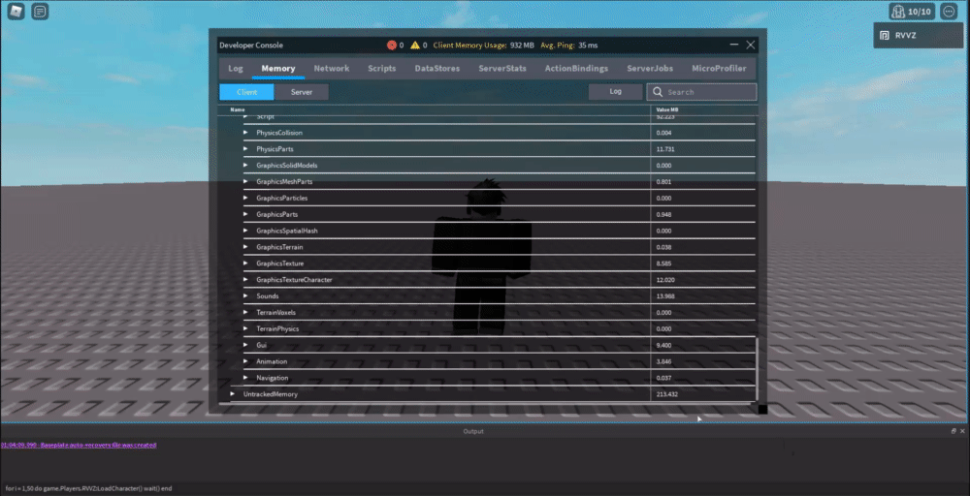Click the yellow warning count icon
This screenshot has width=970, height=496.
tap(415, 46)
